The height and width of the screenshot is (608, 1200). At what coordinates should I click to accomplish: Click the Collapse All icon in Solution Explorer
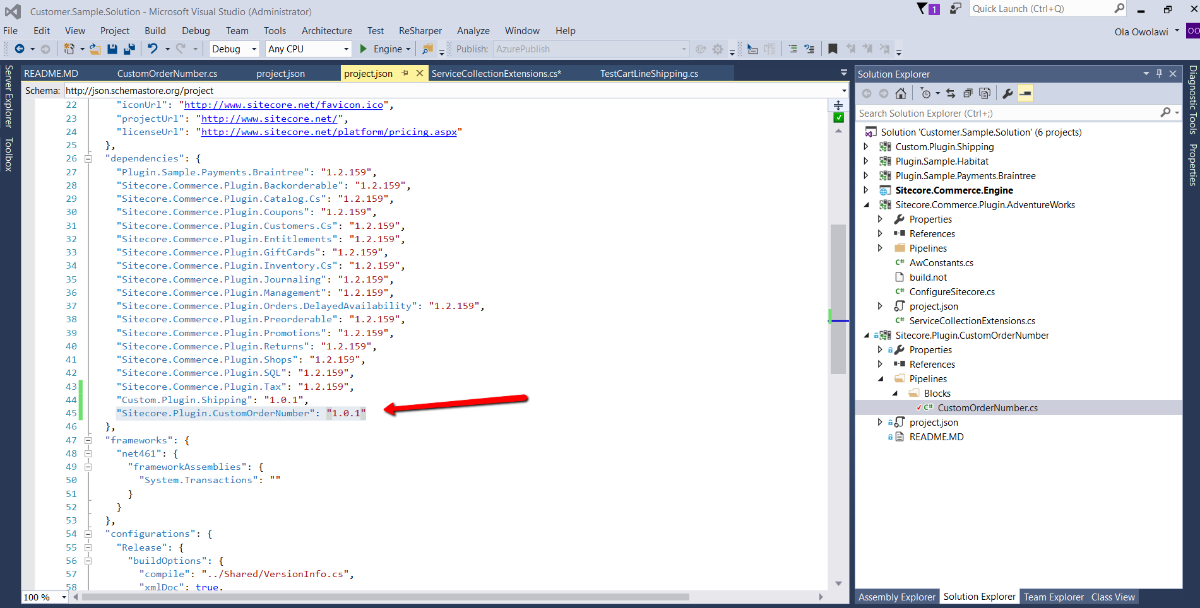point(968,93)
